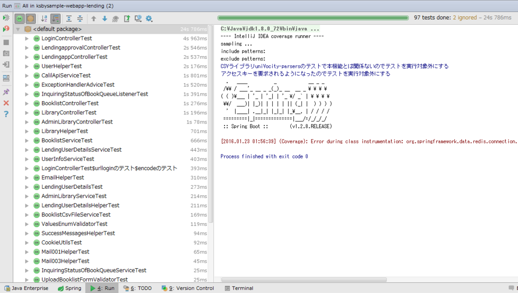Select CookieUtilsTest row
Image resolution: width=518 pixels, height=293 pixels.
click(x=111, y=242)
